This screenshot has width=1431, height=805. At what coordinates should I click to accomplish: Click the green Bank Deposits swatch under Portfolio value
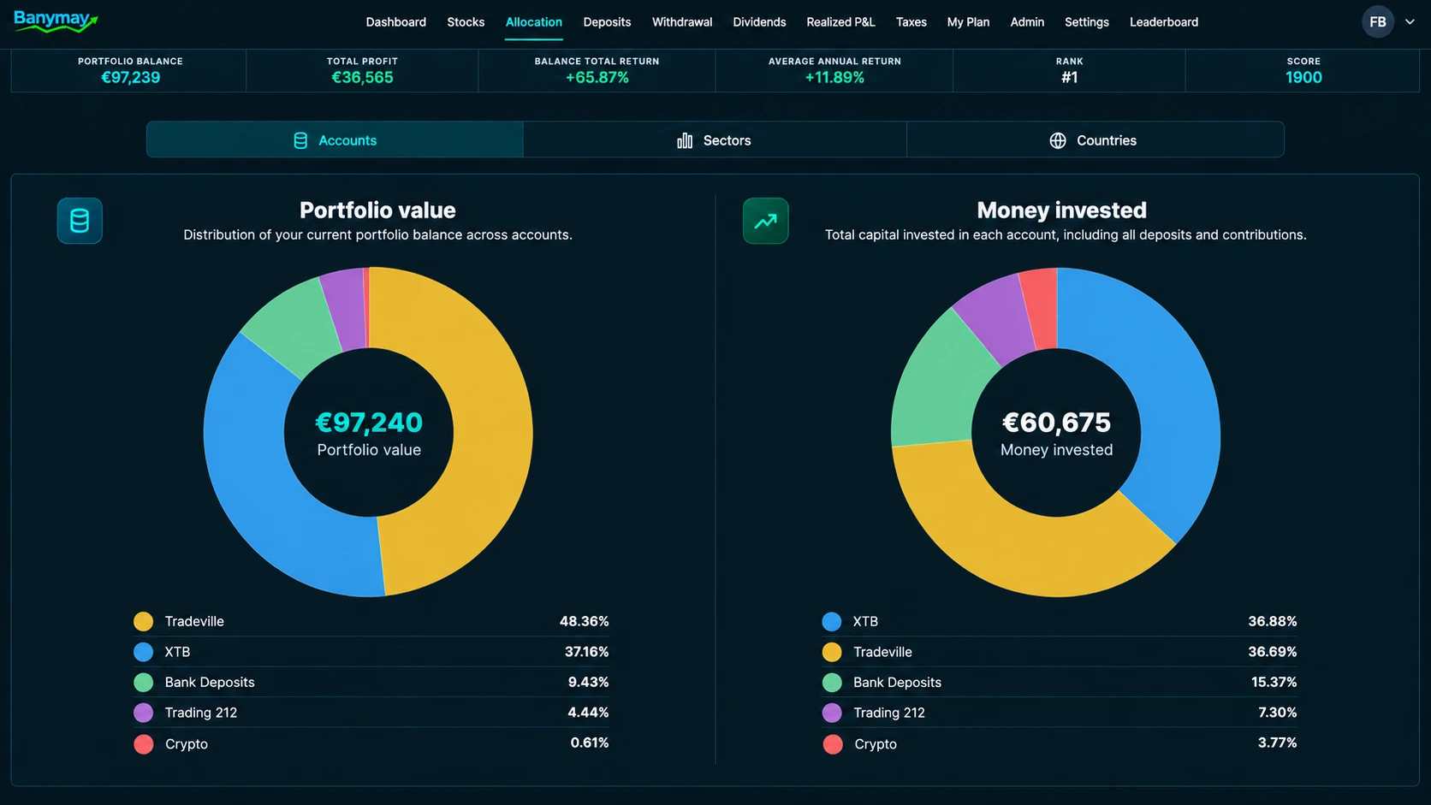click(144, 683)
